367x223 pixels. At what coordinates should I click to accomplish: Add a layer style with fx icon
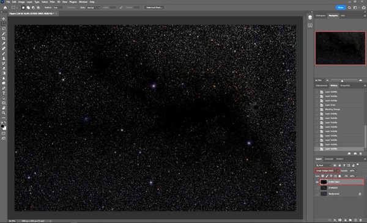335,220
